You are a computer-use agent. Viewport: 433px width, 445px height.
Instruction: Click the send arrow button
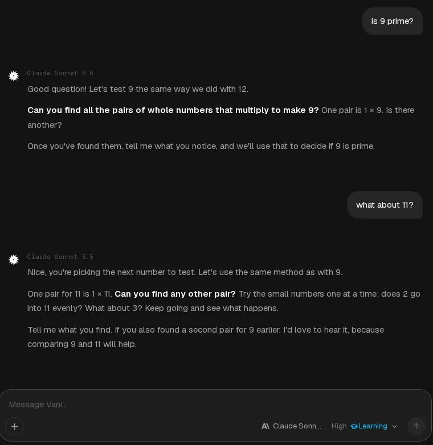point(416,426)
